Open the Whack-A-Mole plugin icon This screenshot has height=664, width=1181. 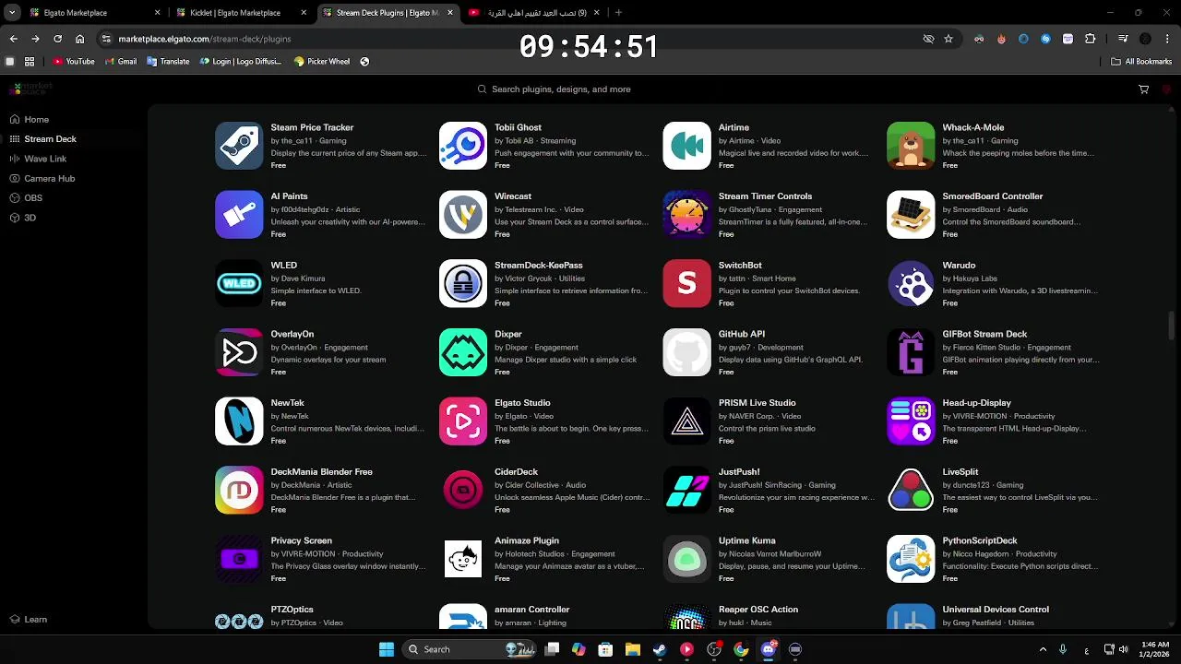click(x=911, y=146)
